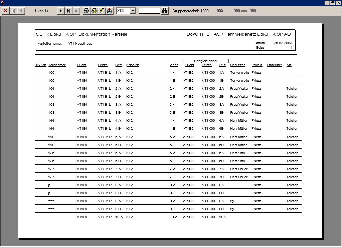Click 'GEHR Doku TK SP Dokumentation' report title
Screen dimensions: 342x248
(73, 34)
